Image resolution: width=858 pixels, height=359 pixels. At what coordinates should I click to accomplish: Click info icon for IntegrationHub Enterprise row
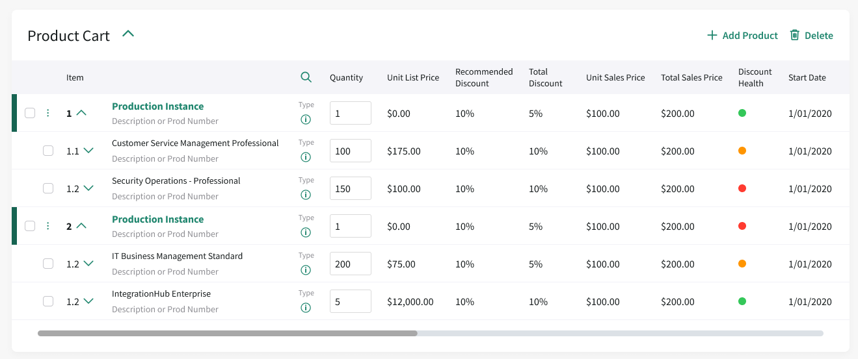[306, 308]
